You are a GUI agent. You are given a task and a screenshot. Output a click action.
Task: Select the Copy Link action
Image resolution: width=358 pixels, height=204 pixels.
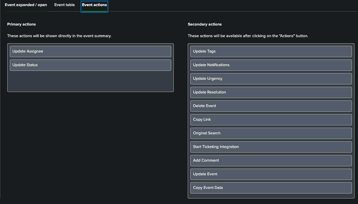click(271, 120)
